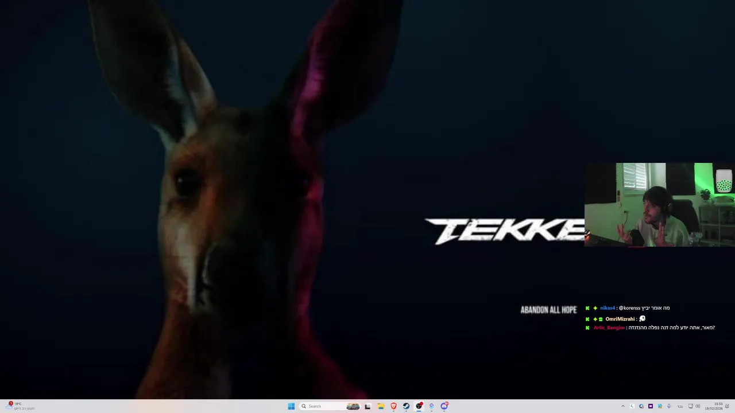Click the microphone tray icon
The height and width of the screenshot is (413, 735).
tap(669, 406)
